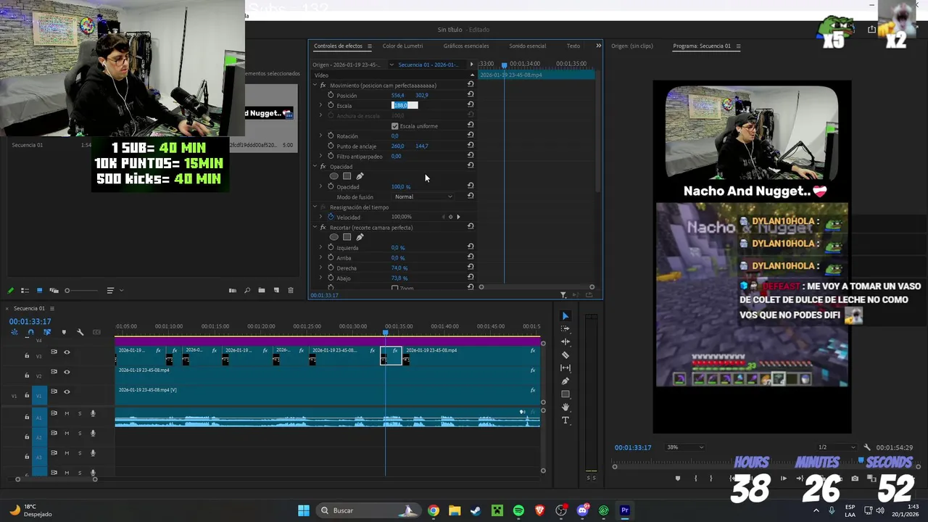Expand the Velocidad property
This screenshot has width=928, height=522.
(x=321, y=217)
